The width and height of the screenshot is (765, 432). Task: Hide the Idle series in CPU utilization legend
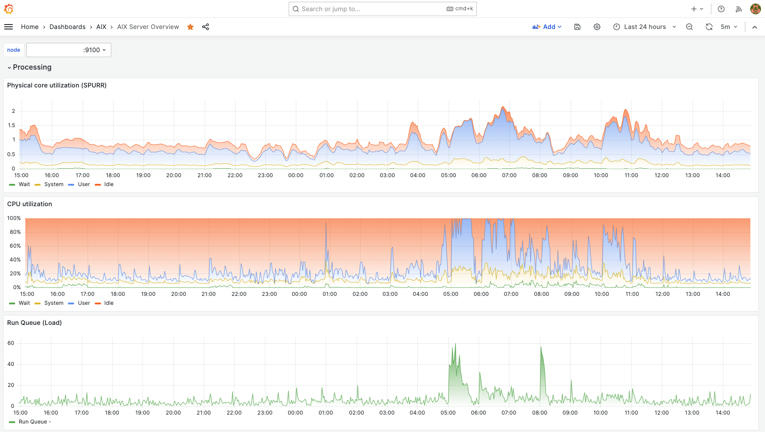click(x=109, y=303)
